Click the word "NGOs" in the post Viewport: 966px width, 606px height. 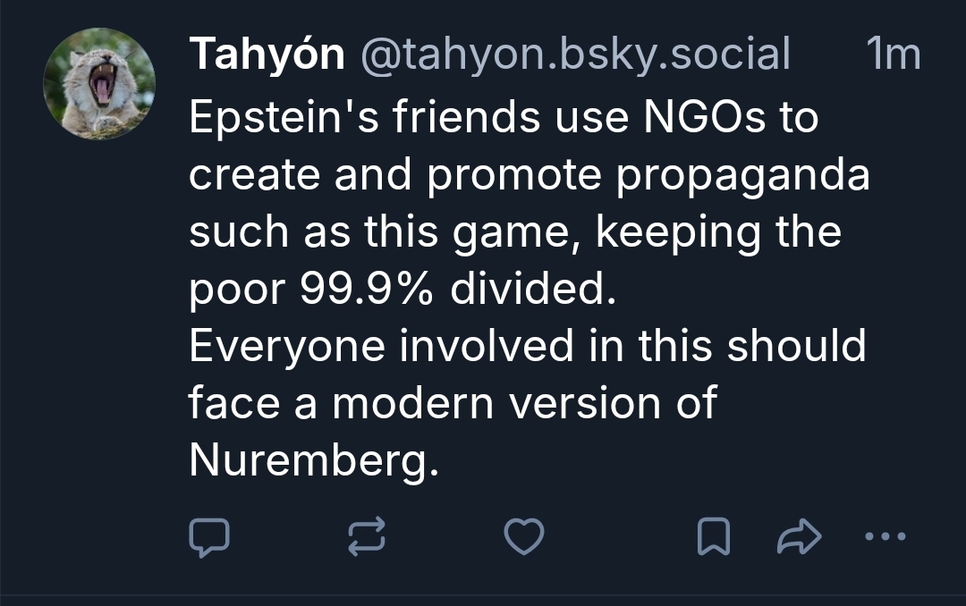(x=707, y=118)
